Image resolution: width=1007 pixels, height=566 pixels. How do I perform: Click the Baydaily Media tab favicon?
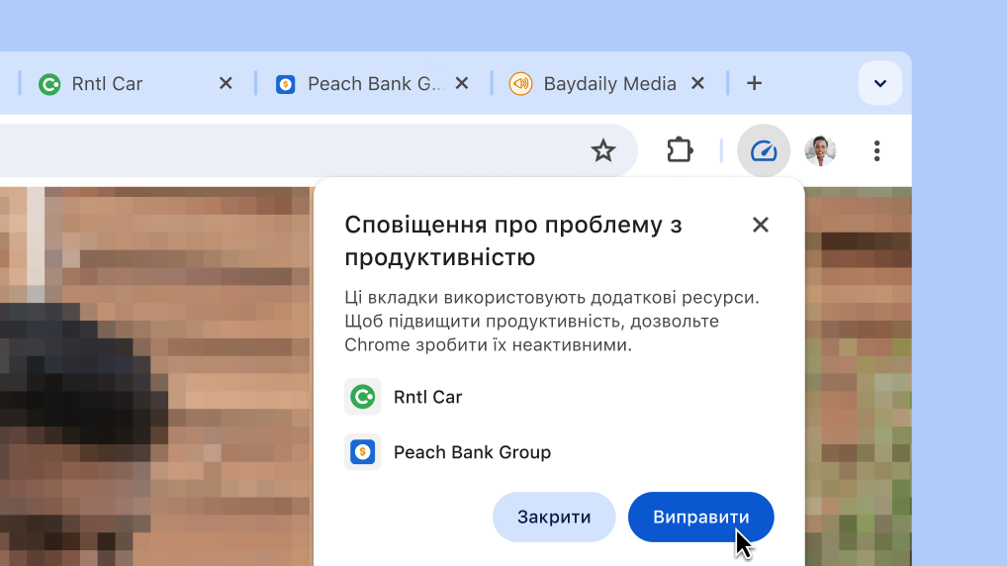click(x=520, y=84)
